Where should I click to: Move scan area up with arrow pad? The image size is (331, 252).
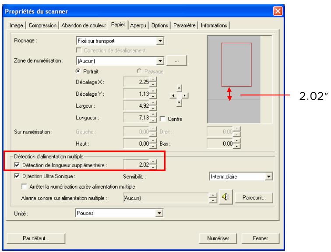[x=179, y=88]
